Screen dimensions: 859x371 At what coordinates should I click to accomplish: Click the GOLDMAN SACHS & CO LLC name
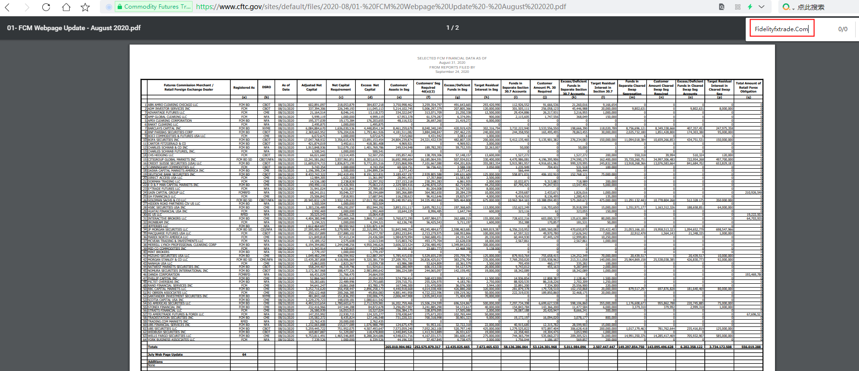167,200
